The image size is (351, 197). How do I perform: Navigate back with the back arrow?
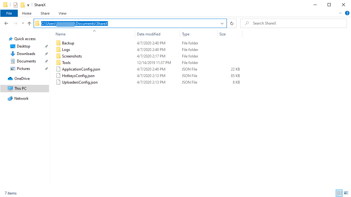[x=6, y=23]
